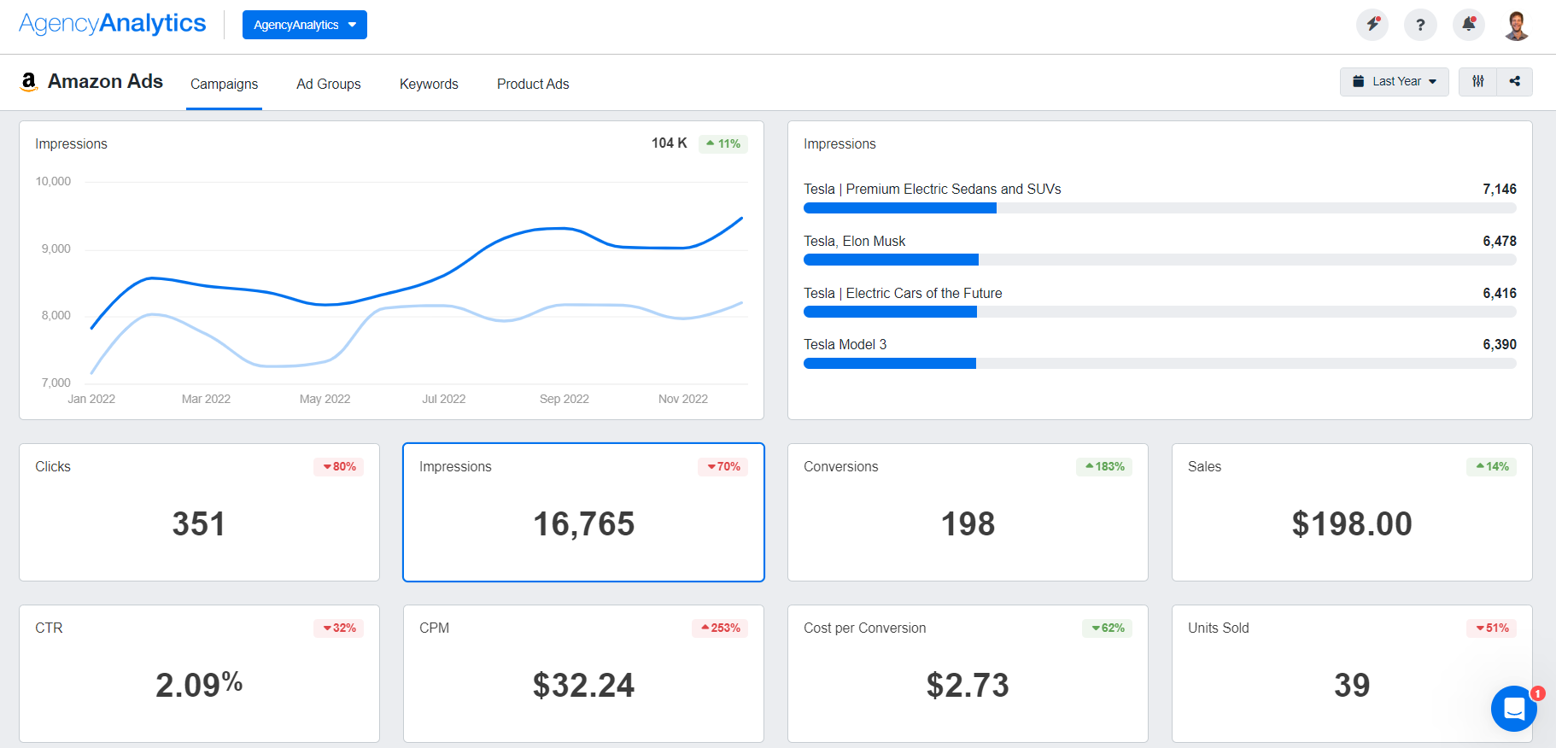Click the Amazon Ads page title

(x=105, y=81)
